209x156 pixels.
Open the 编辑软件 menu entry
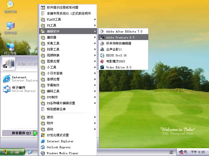68,31
